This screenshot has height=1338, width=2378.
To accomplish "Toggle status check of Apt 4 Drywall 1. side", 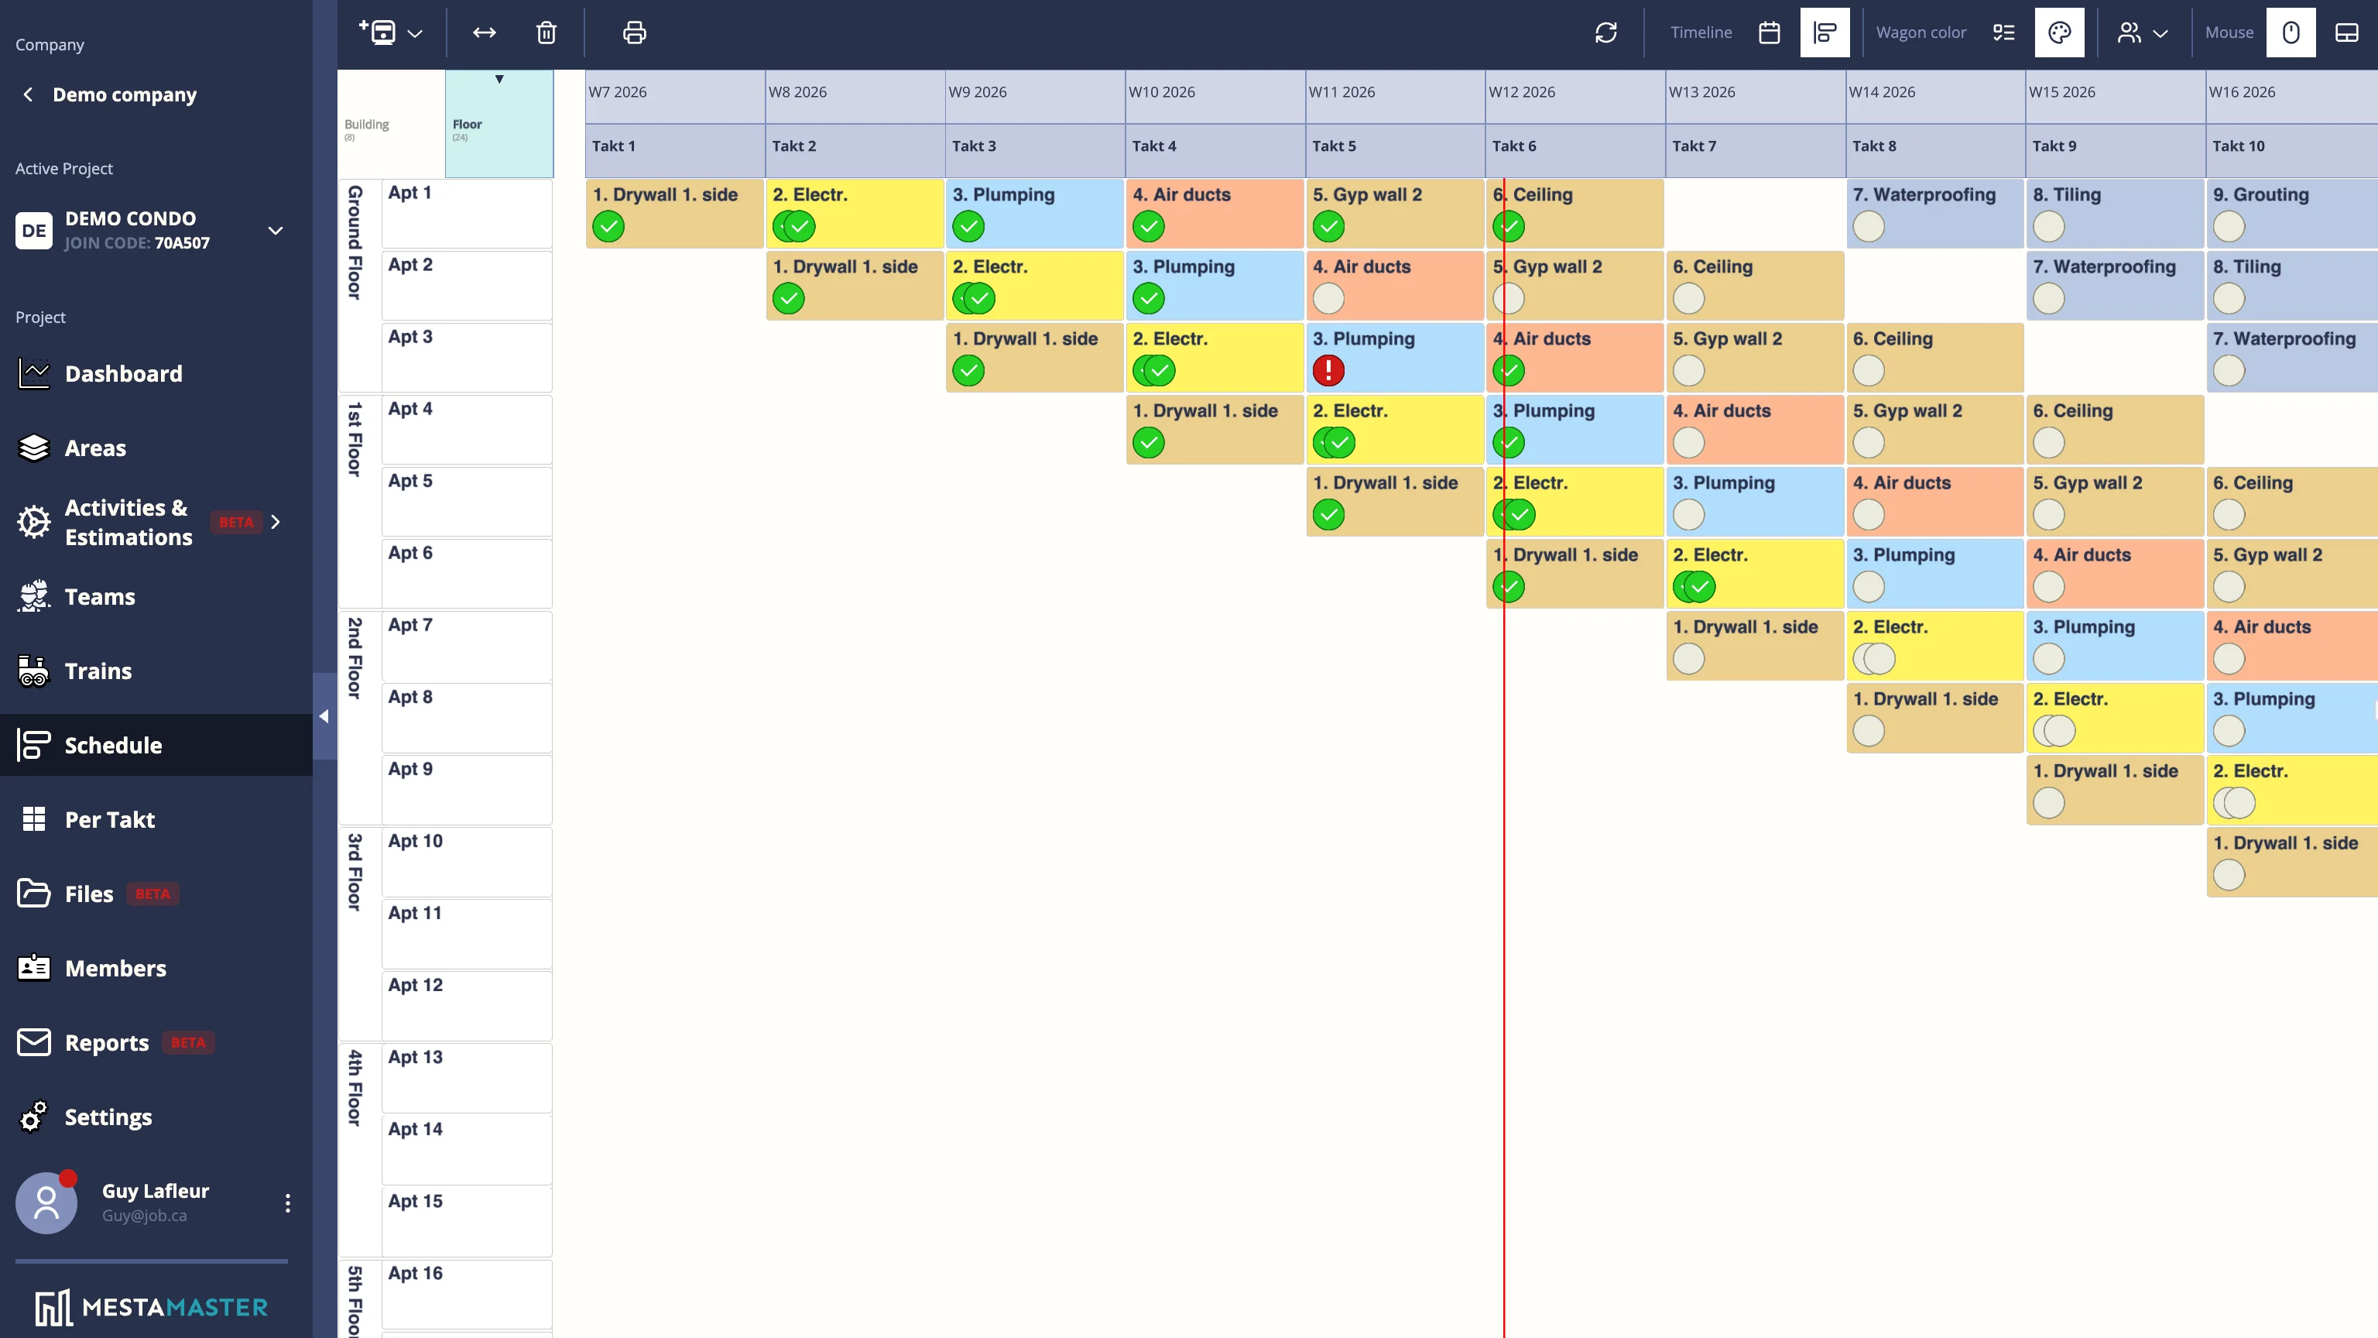I will pyautogui.click(x=1149, y=442).
